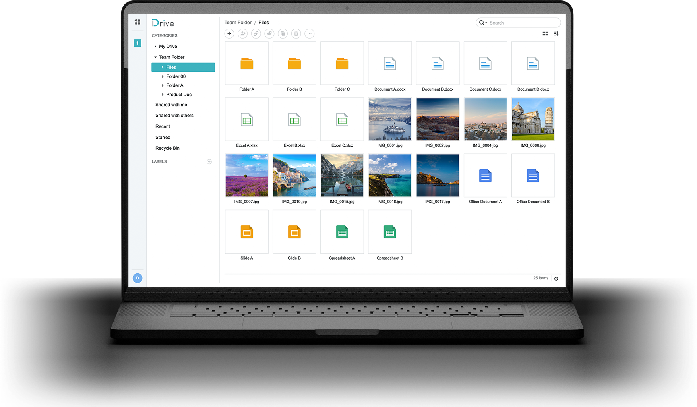Open the search options dropdown arrow
Image resolution: width=697 pixels, height=407 pixels.
(486, 23)
